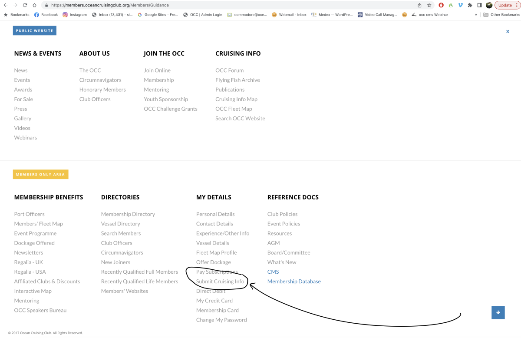
Task: Share this page from address bar
Action: pos(419,5)
